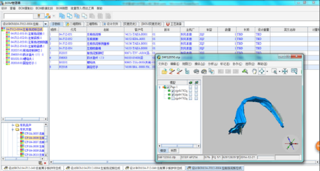This screenshot has width=320, height=171.
Task: Toggle Page 1 second column checkbox
Action: (196, 87)
